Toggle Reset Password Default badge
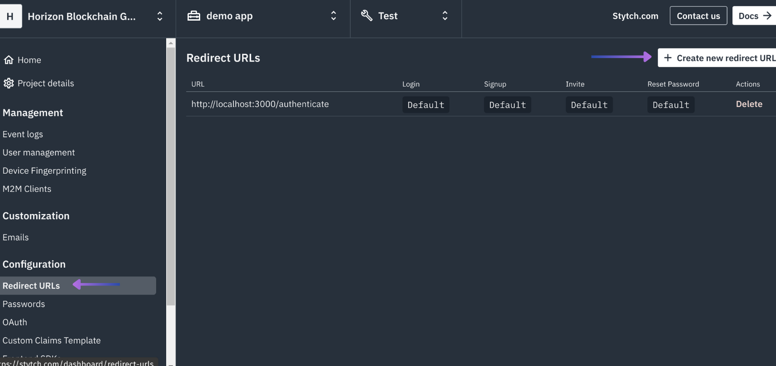Screen dimensions: 776x366 [x=670, y=105]
